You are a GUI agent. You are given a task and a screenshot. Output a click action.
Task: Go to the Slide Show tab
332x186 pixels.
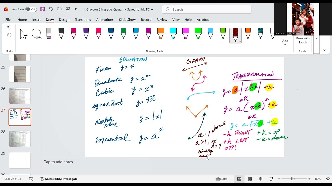tap(127, 20)
